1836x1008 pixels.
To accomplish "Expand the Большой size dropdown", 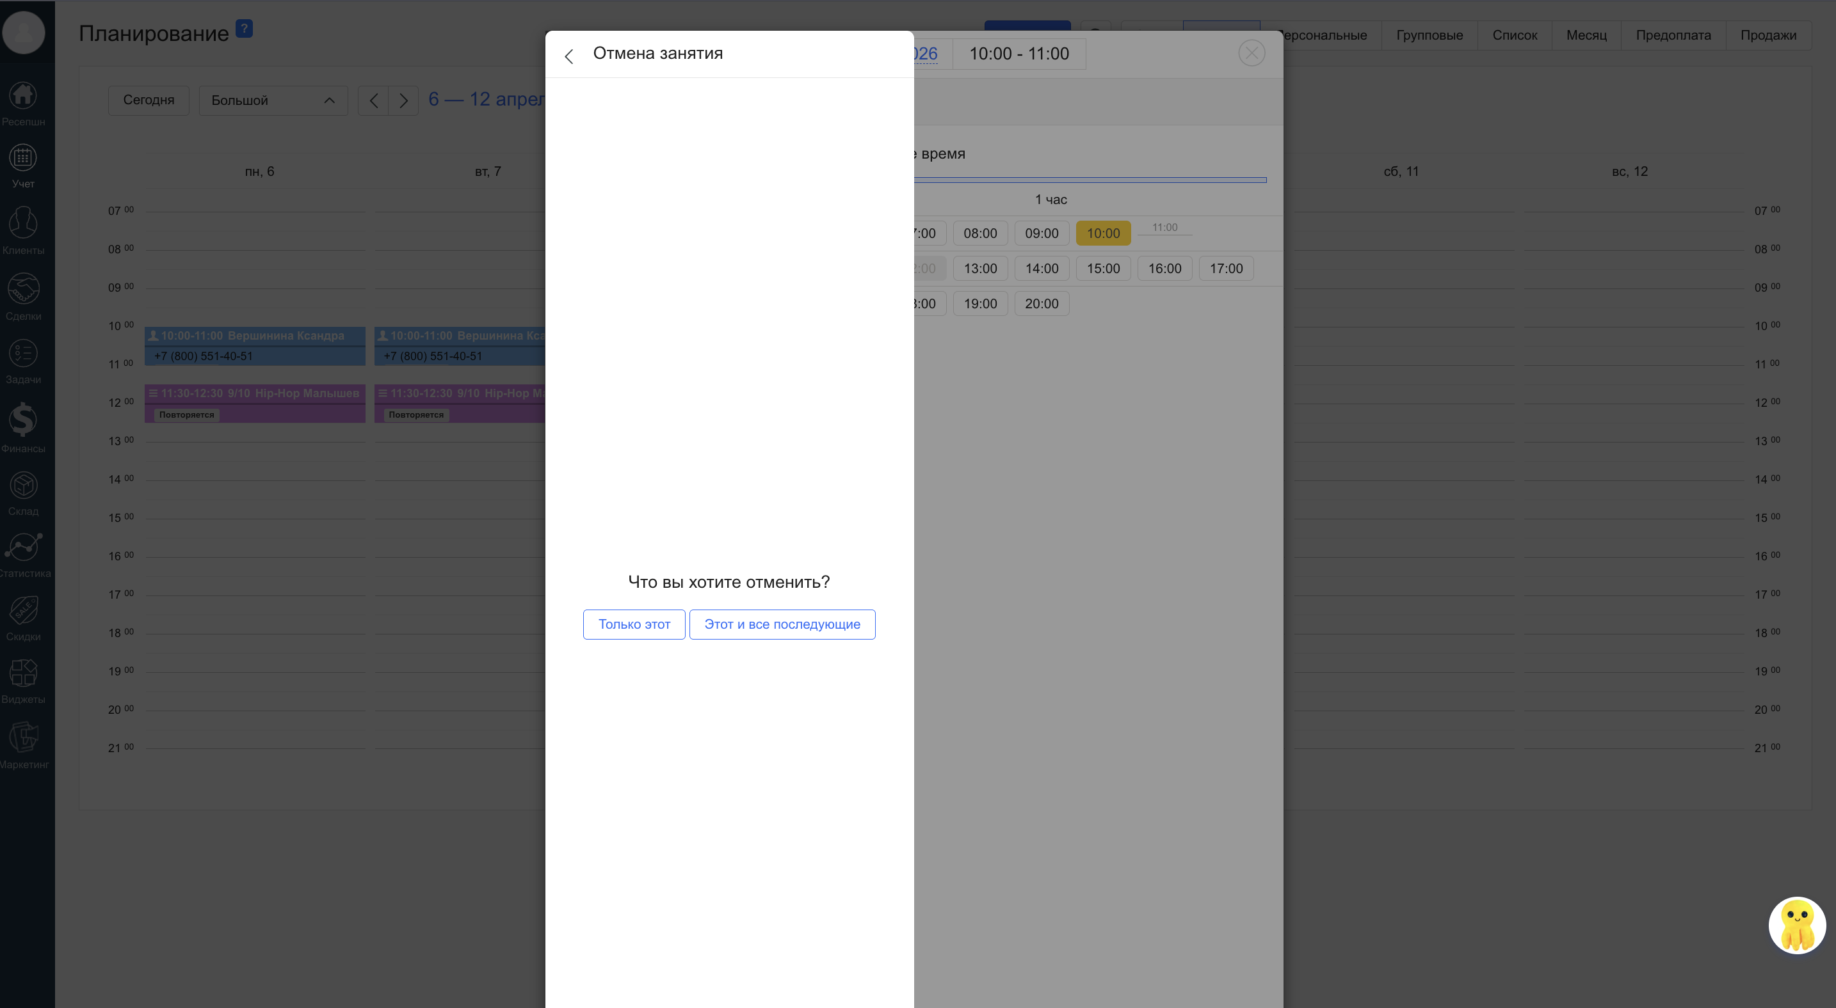I will [273, 100].
